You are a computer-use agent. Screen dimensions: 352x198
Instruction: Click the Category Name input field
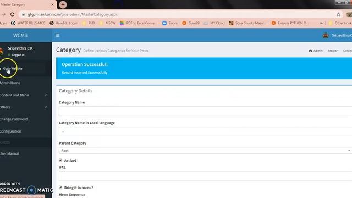tap(205, 111)
